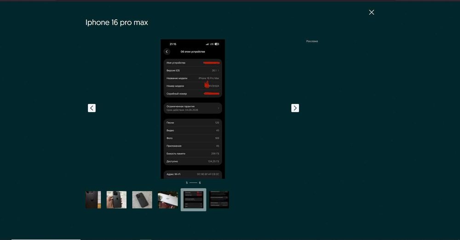
Task: Open the first thumbnail of the phone's back
Action: point(93,200)
